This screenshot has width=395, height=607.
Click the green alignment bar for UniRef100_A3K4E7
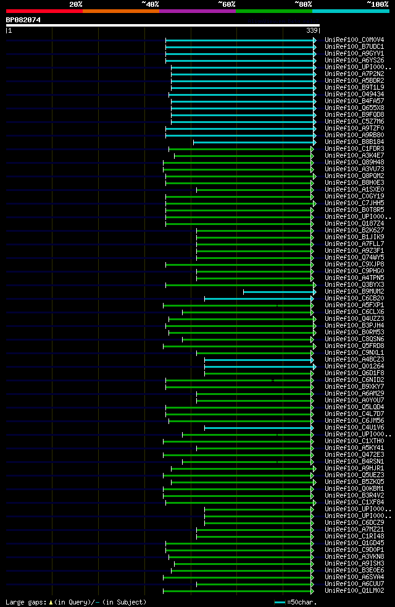click(244, 156)
